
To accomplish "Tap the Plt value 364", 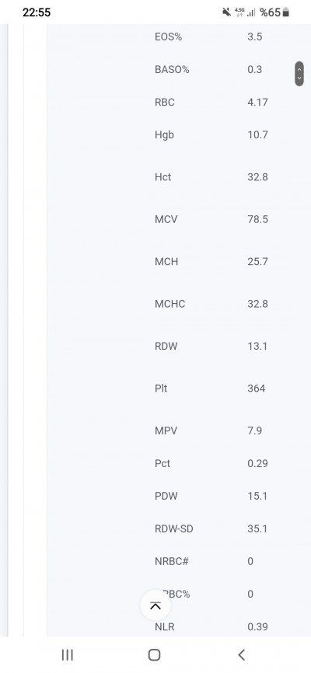I will [257, 389].
